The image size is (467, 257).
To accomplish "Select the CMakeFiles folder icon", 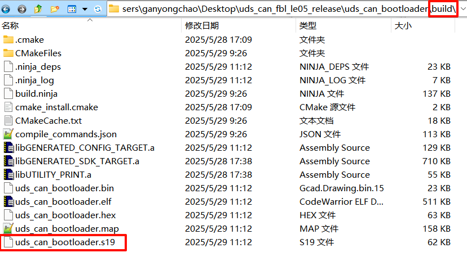I will click(8, 53).
